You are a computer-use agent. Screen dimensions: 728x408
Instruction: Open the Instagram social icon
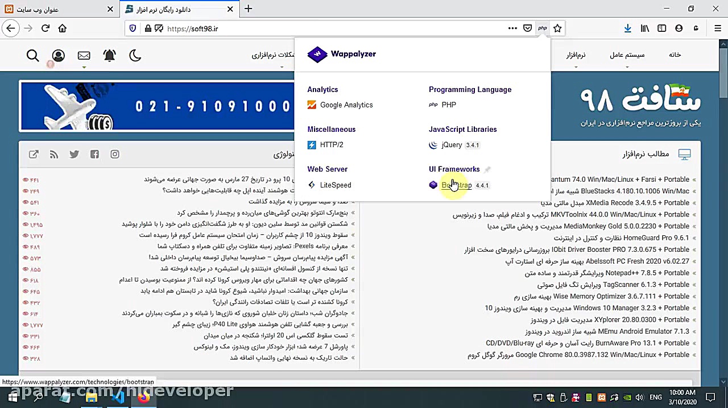point(115,154)
